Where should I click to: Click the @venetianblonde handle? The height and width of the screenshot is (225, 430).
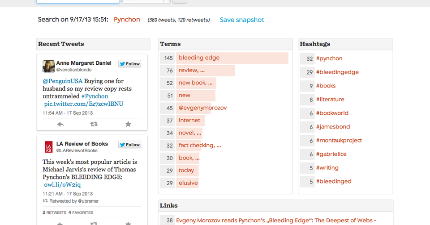[x=74, y=70]
